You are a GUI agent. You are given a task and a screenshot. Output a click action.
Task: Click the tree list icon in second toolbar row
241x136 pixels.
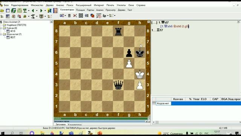click(2, 16)
